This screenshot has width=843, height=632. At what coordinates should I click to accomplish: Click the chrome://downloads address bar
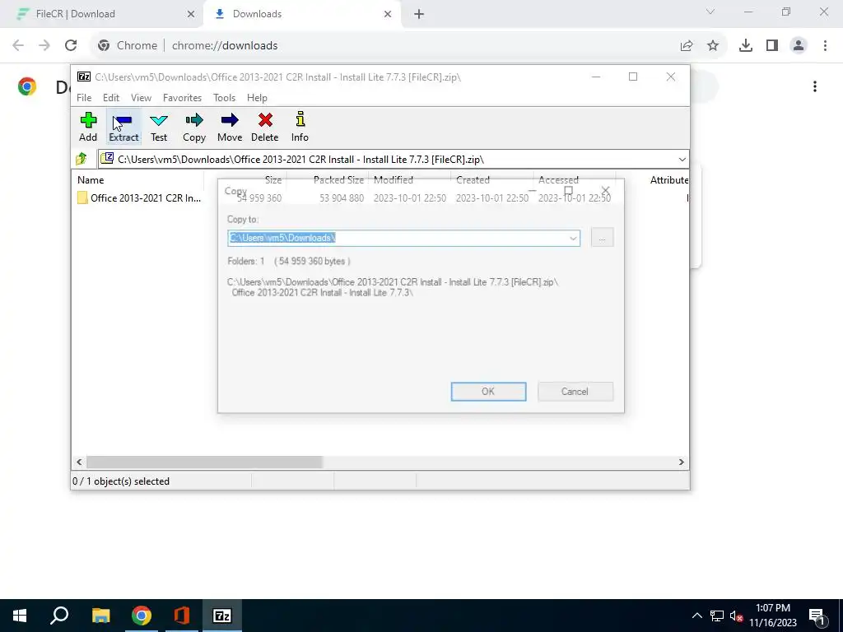[387, 45]
